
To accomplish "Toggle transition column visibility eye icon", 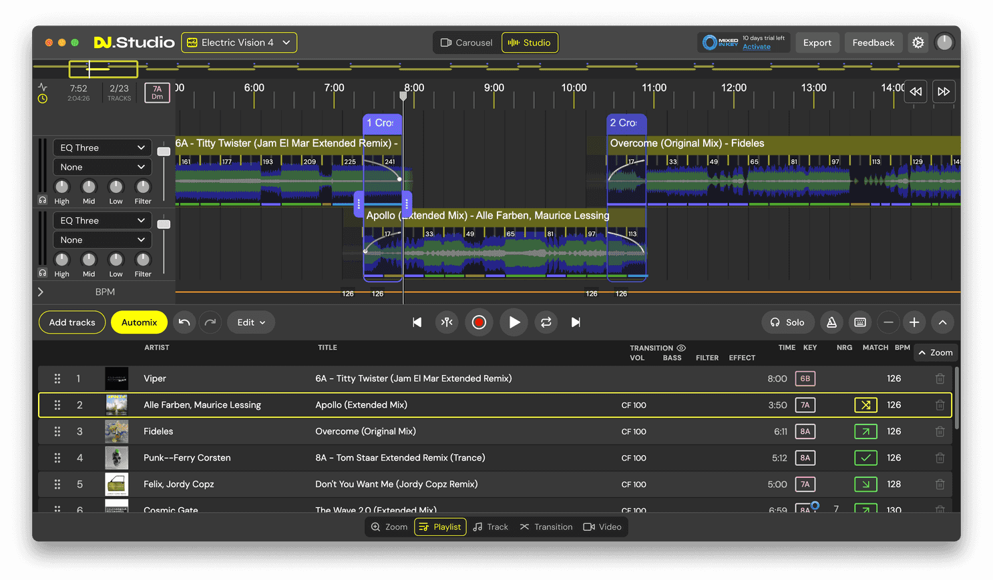I will pos(681,348).
